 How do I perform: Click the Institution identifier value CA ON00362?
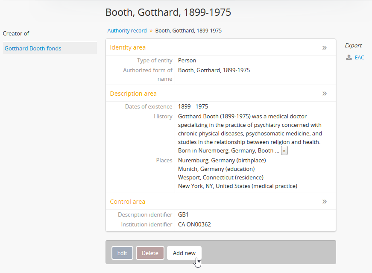point(194,224)
